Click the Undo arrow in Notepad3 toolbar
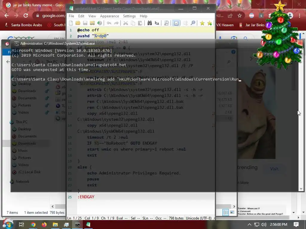 click(x=109, y=23)
